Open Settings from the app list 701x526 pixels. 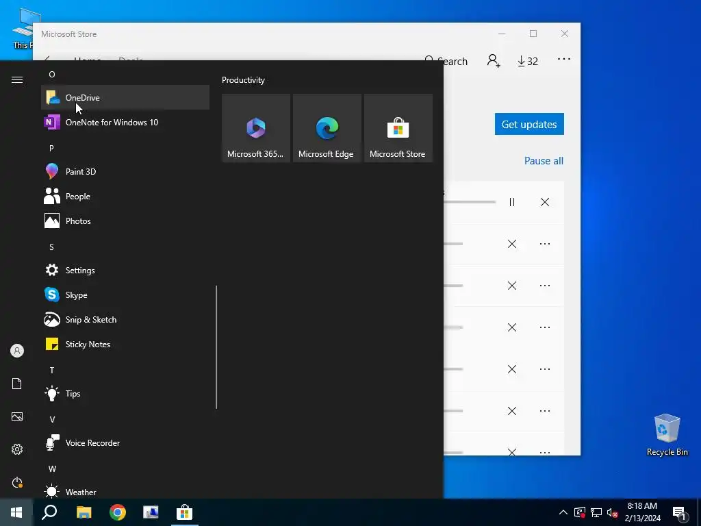pyautogui.click(x=125, y=270)
